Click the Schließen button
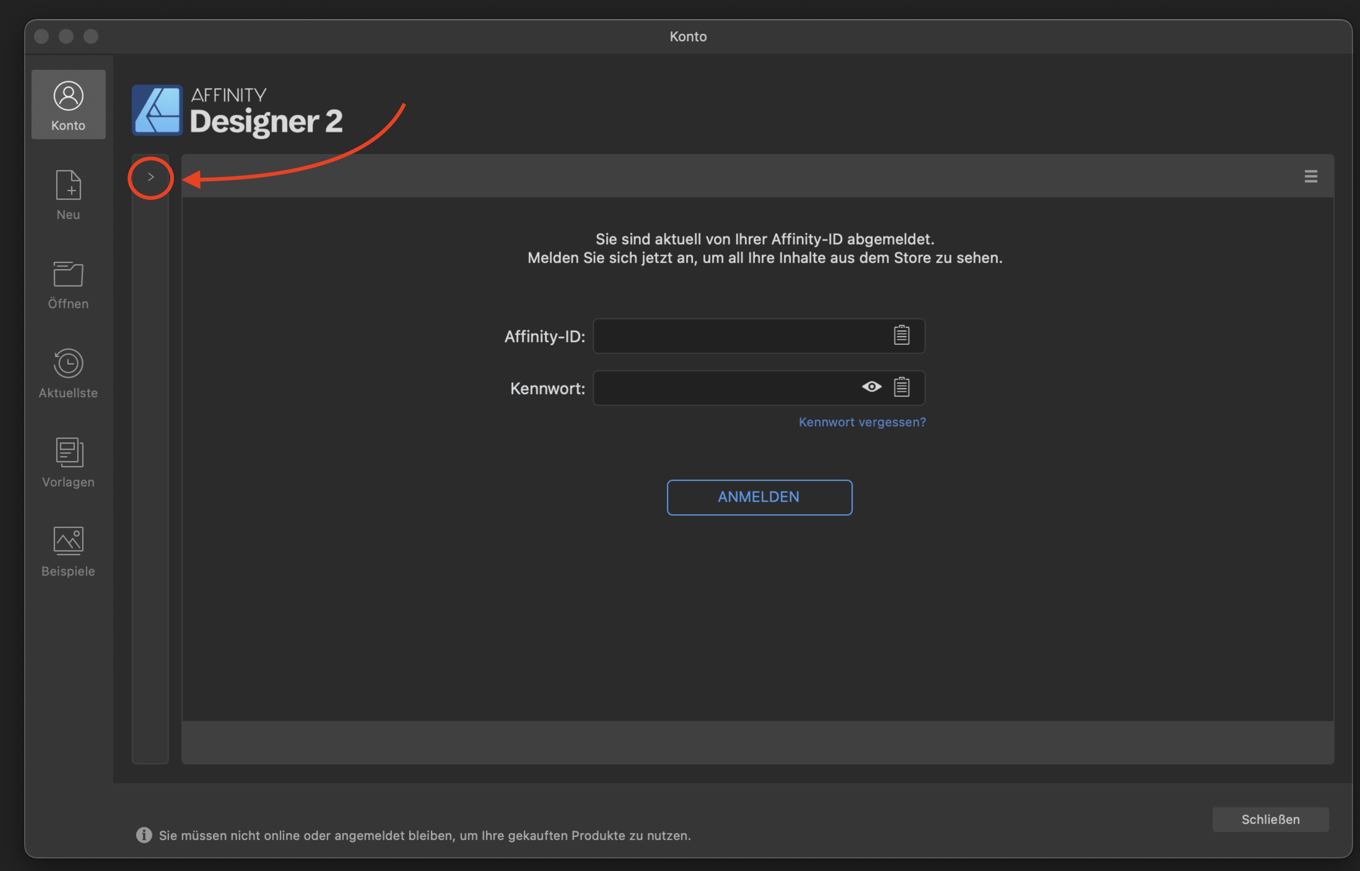 click(1270, 819)
